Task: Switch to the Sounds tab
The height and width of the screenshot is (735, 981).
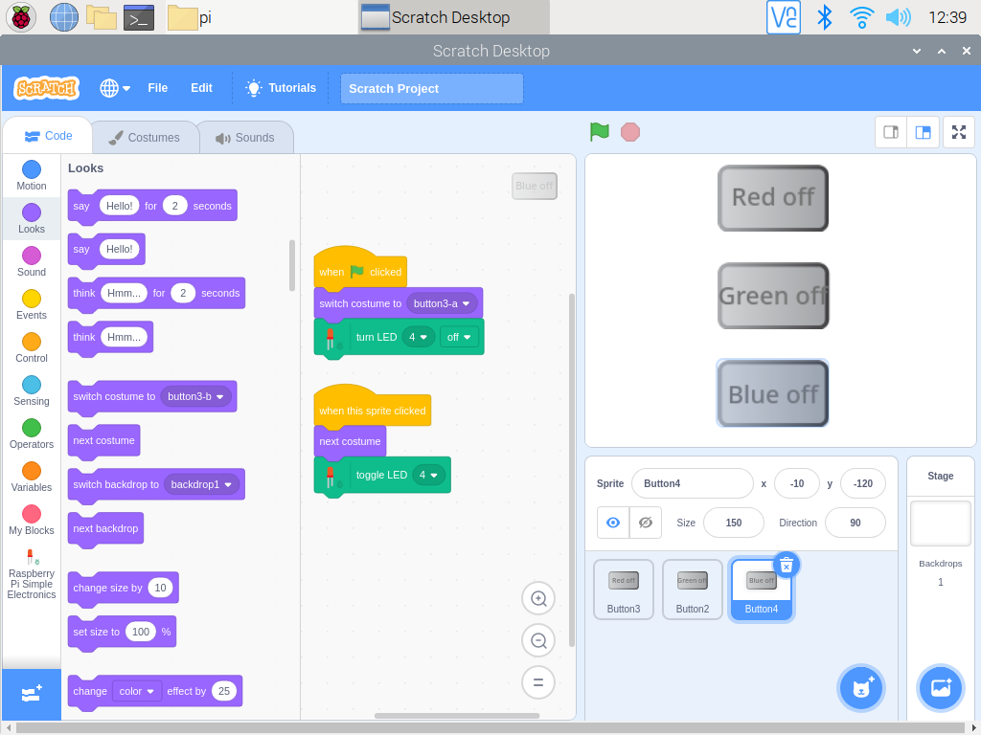Action: coord(245,138)
